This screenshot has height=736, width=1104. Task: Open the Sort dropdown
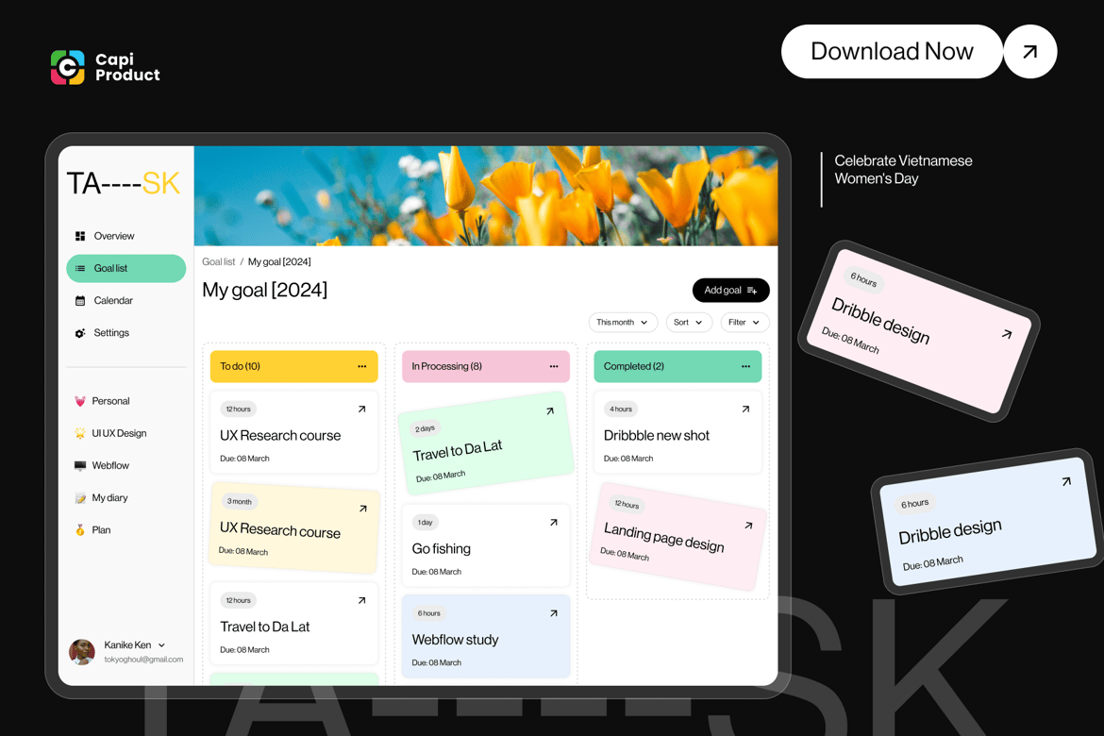[x=689, y=323]
